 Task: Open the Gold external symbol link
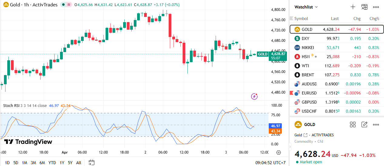305,135
